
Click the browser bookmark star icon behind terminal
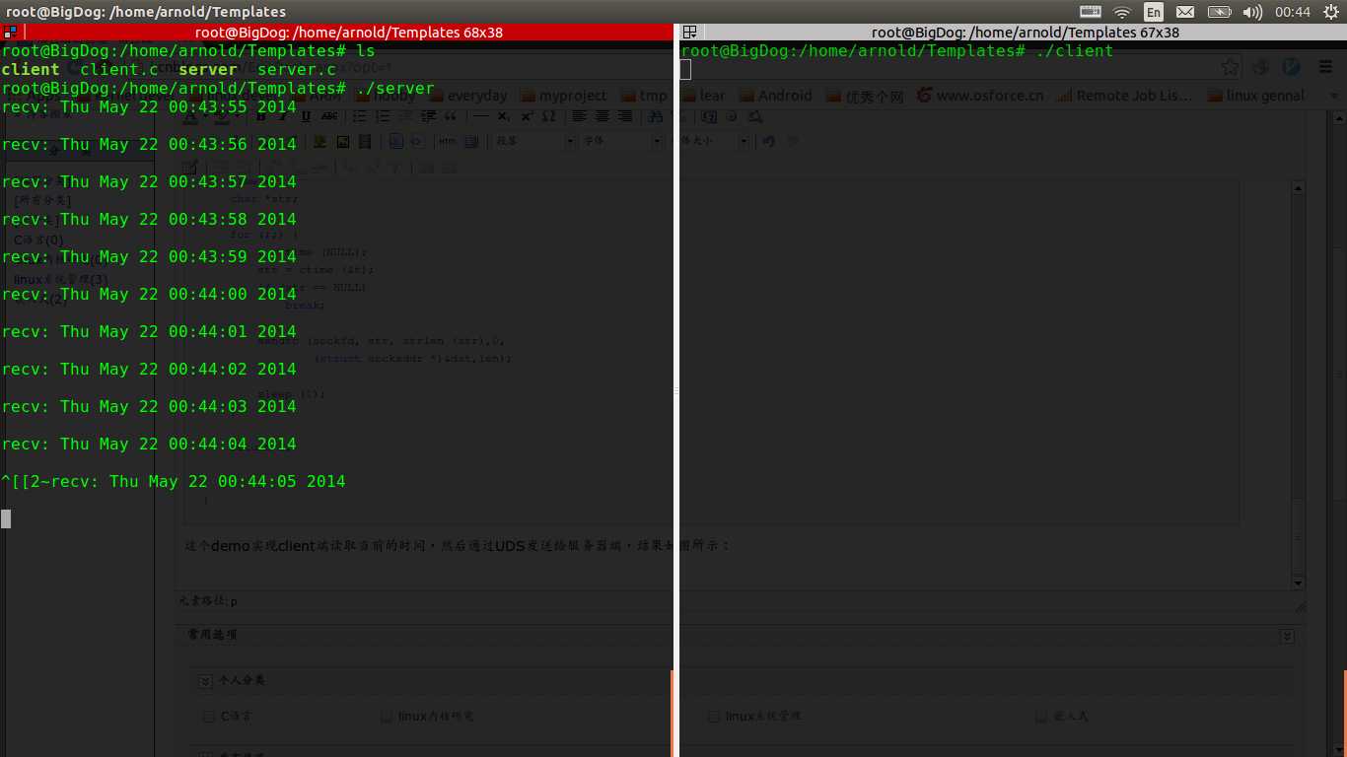point(1230,67)
